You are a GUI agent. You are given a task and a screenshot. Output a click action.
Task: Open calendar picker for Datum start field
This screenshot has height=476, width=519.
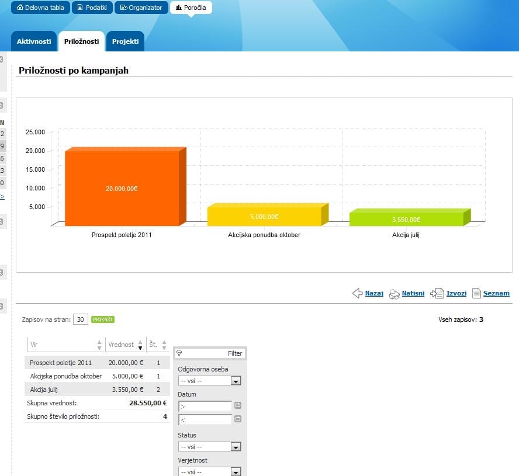tap(238, 405)
